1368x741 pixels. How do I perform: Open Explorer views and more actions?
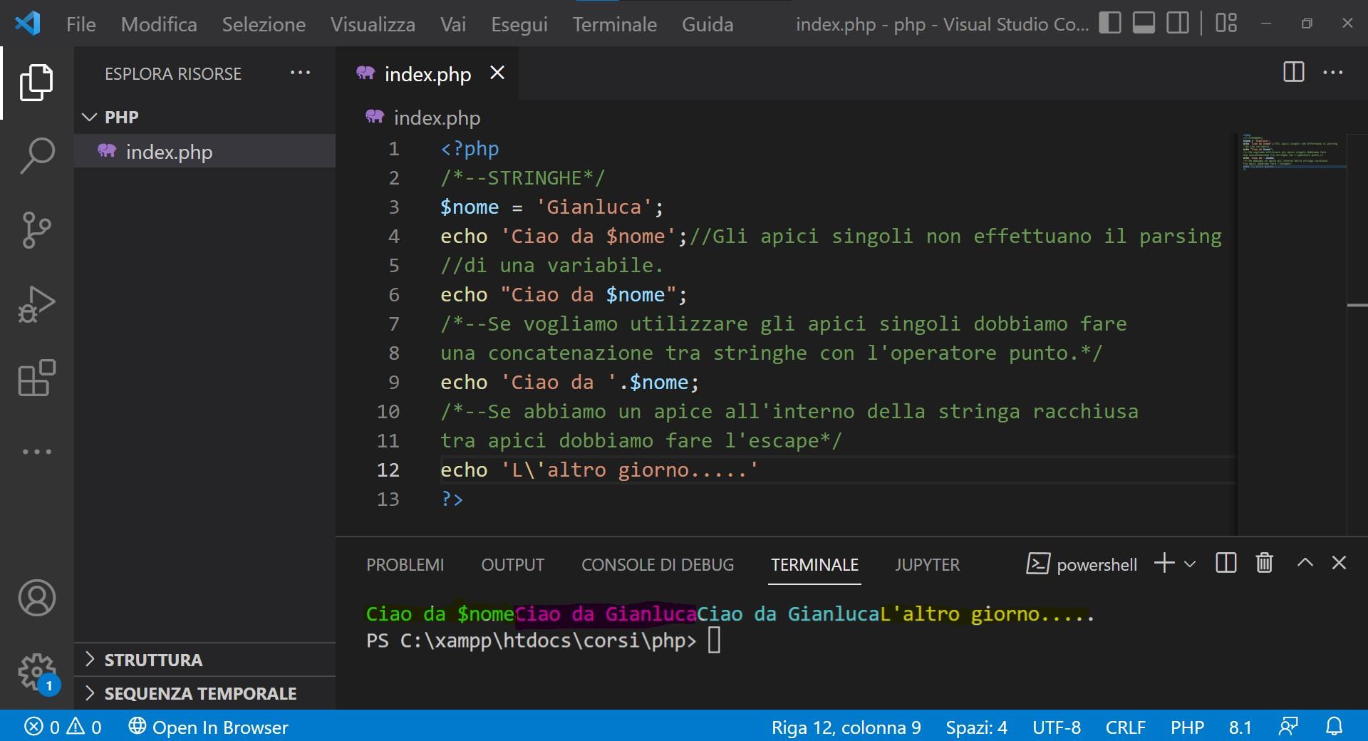pos(300,73)
